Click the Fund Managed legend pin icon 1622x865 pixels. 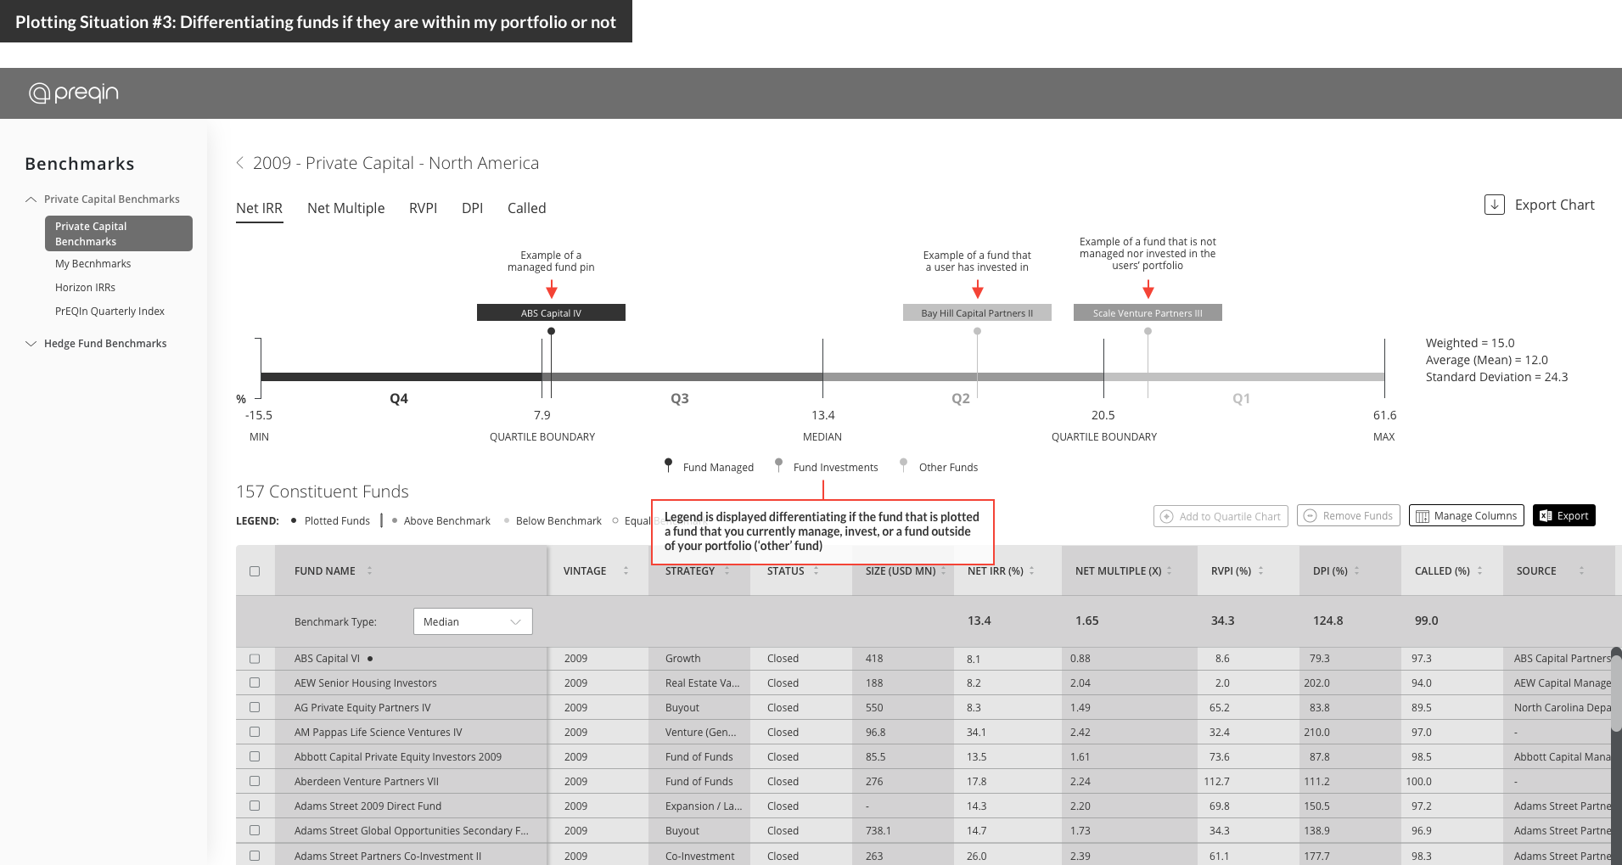669,464
